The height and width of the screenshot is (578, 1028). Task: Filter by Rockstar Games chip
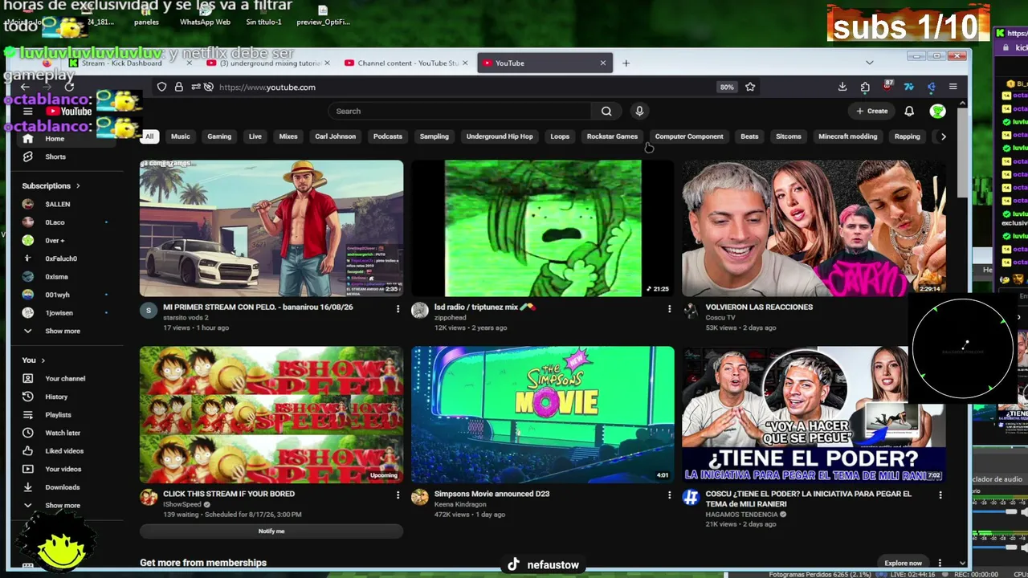(612, 136)
